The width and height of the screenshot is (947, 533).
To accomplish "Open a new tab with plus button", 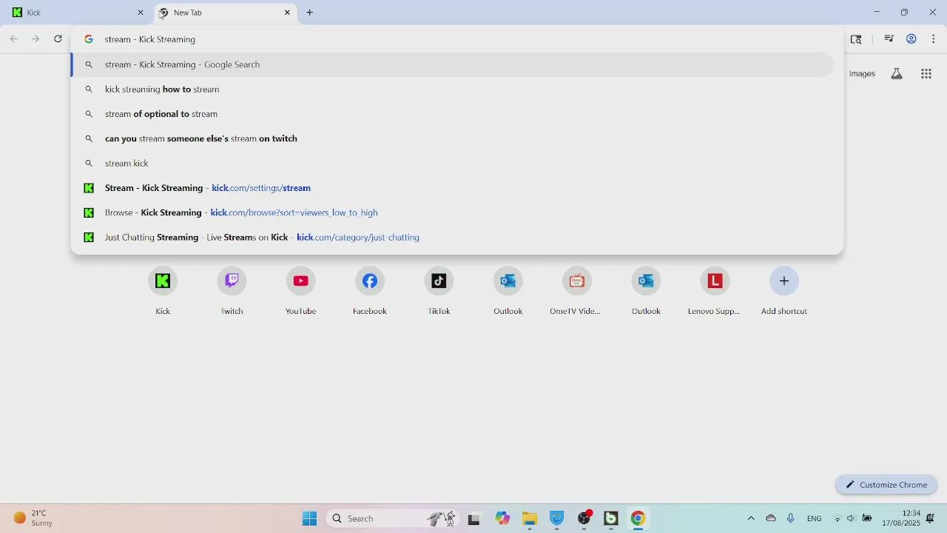I will pos(310,13).
